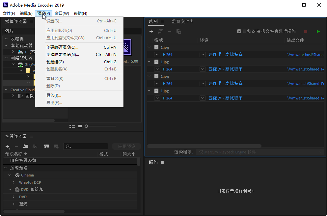Click the Media Browser thumbnail zoom slider handle
The image size is (327, 216).
(x=86, y=126)
